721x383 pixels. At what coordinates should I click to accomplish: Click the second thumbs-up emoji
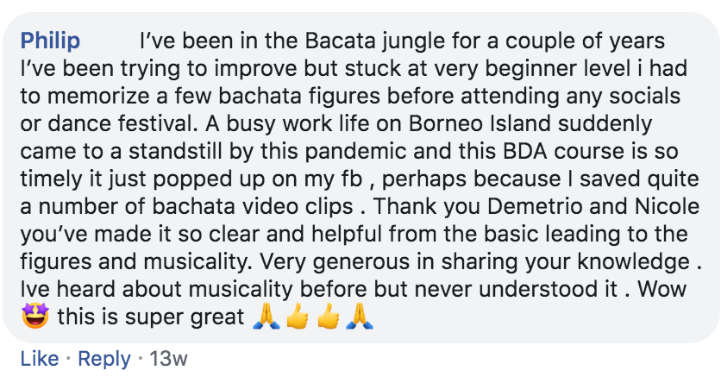(x=328, y=318)
